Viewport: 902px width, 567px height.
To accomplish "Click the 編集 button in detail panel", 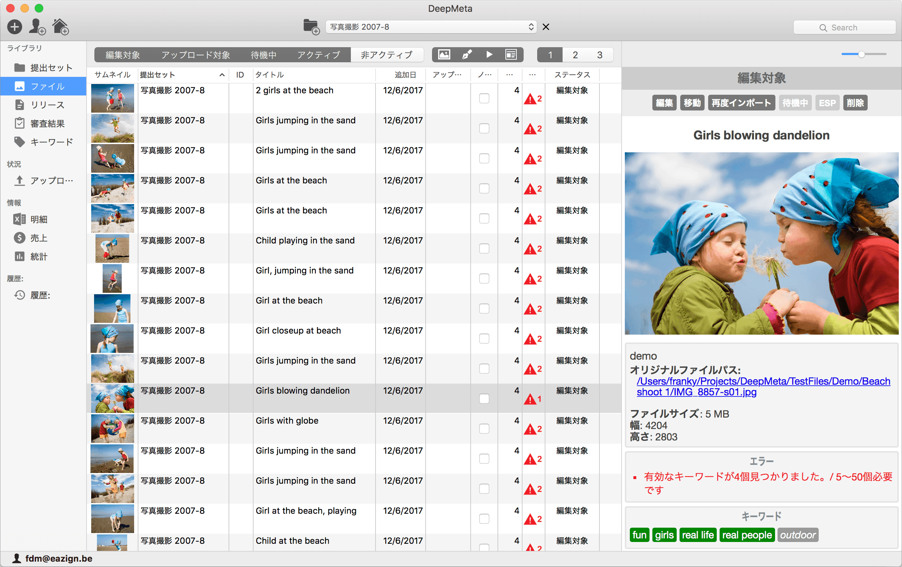I will coord(664,103).
